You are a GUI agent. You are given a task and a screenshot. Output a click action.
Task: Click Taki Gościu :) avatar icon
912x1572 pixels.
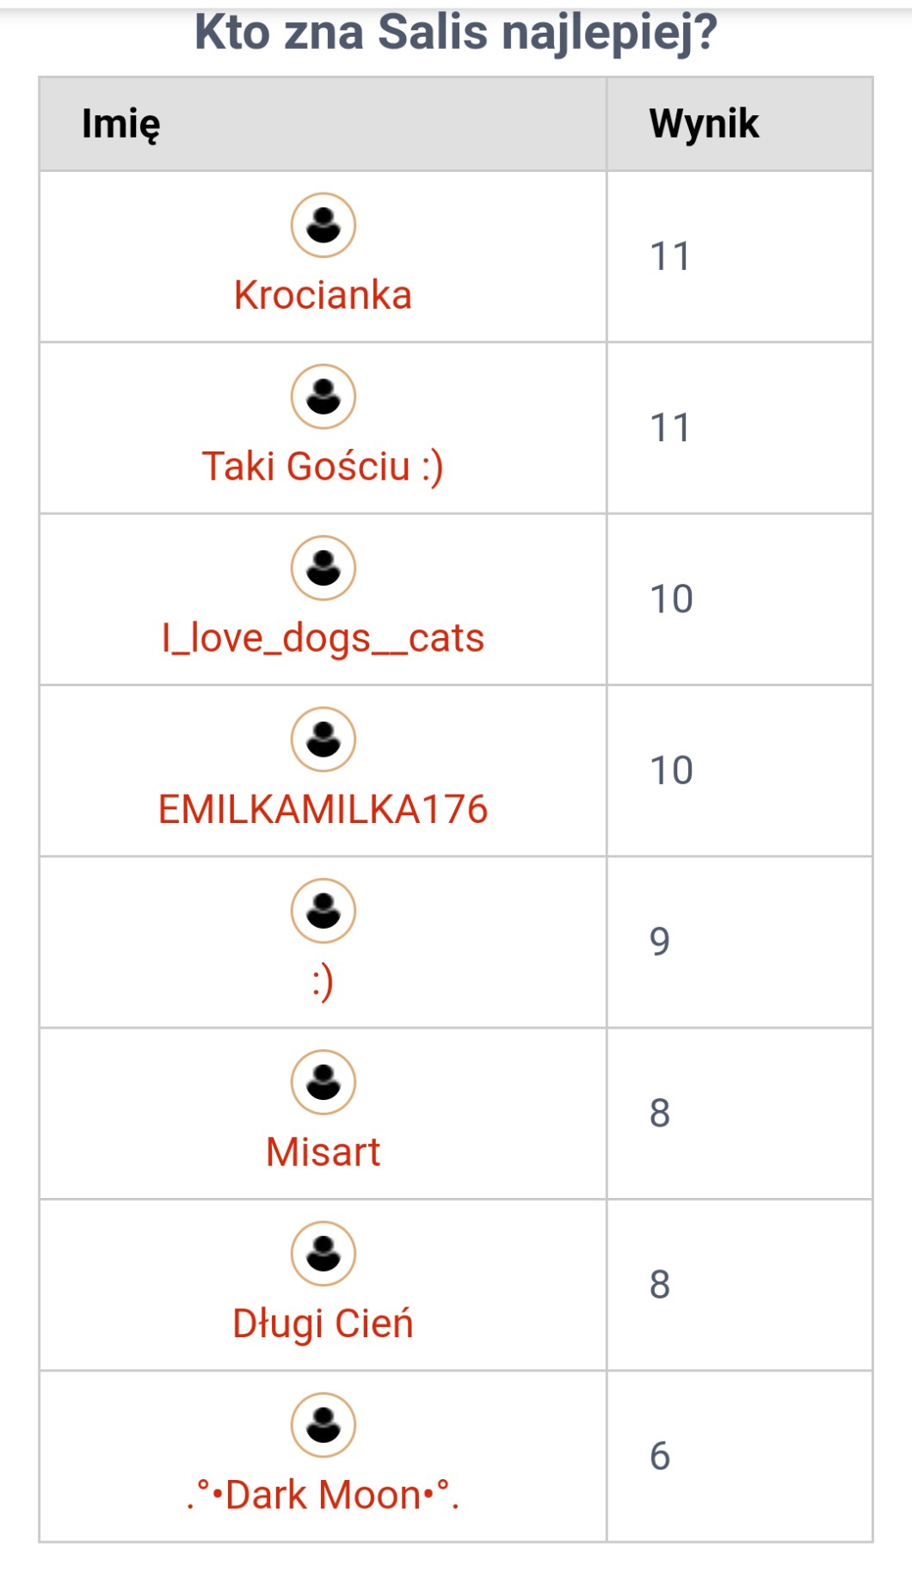coord(323,396)
